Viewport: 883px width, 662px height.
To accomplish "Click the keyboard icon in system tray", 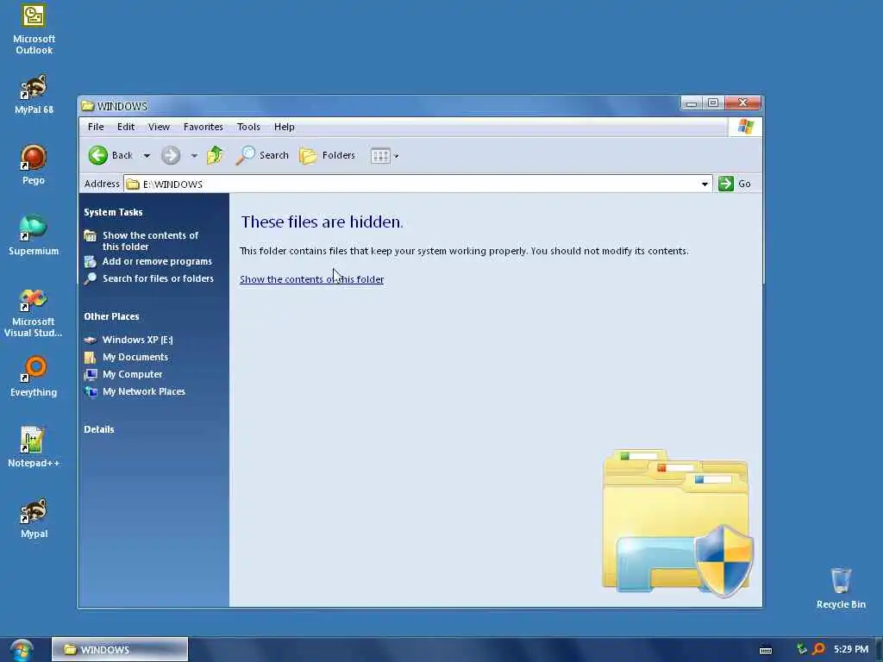I will [x=766, y=650].
